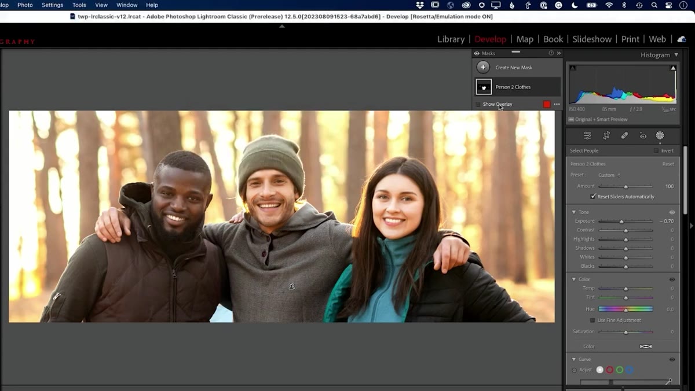Open the Preset Custom dropdown
Image resolution: width=695 pixels, height=391 pixels.
pos(609,175)
